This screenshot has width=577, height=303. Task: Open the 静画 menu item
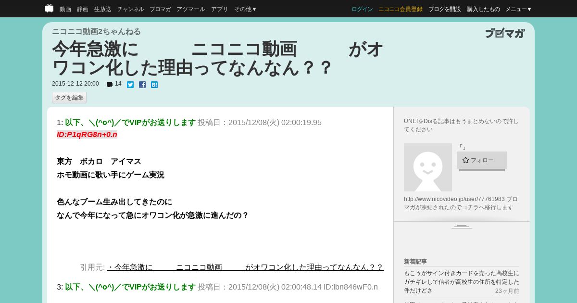[x=83, y=9]
